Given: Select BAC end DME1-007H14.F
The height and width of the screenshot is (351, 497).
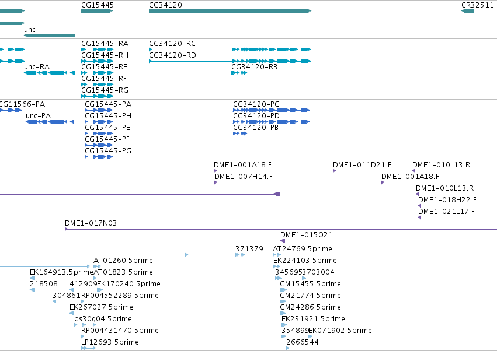Looking at the screenshot, I should click(x=244, y=177).
